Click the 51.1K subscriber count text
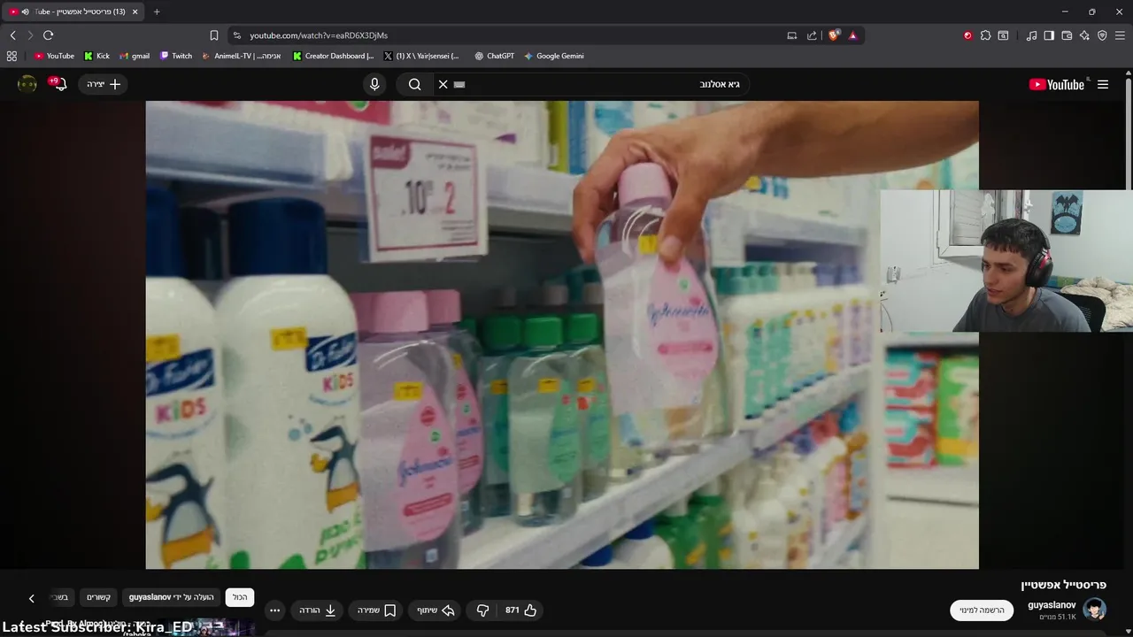The width and height of the screenshot is (1133, 637). (x=1058, y=617)
